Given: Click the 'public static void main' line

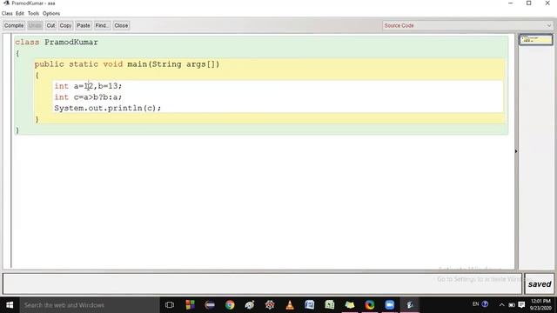Looking at the screenshot, I should click(x=127, y=64).
